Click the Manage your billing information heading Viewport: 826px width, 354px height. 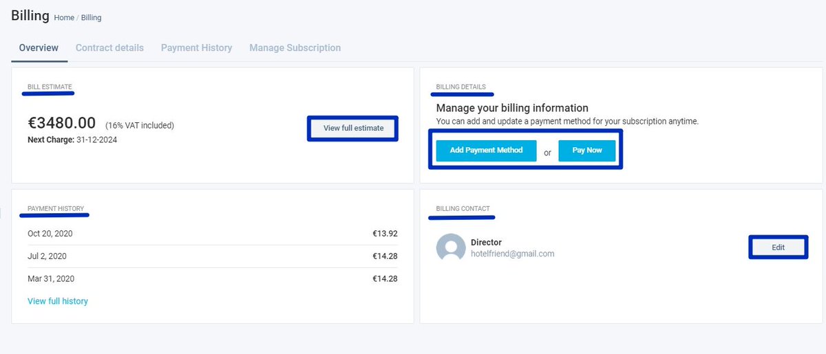512,108
